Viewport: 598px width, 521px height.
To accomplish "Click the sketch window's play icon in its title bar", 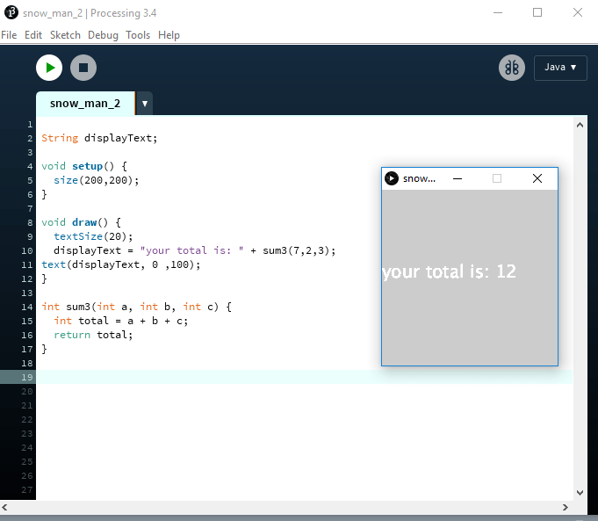I will (x=392, y=178).
